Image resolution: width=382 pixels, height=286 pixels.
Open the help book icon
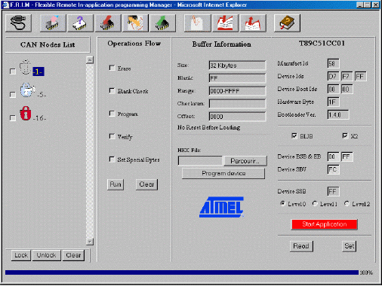pos(287,23)
